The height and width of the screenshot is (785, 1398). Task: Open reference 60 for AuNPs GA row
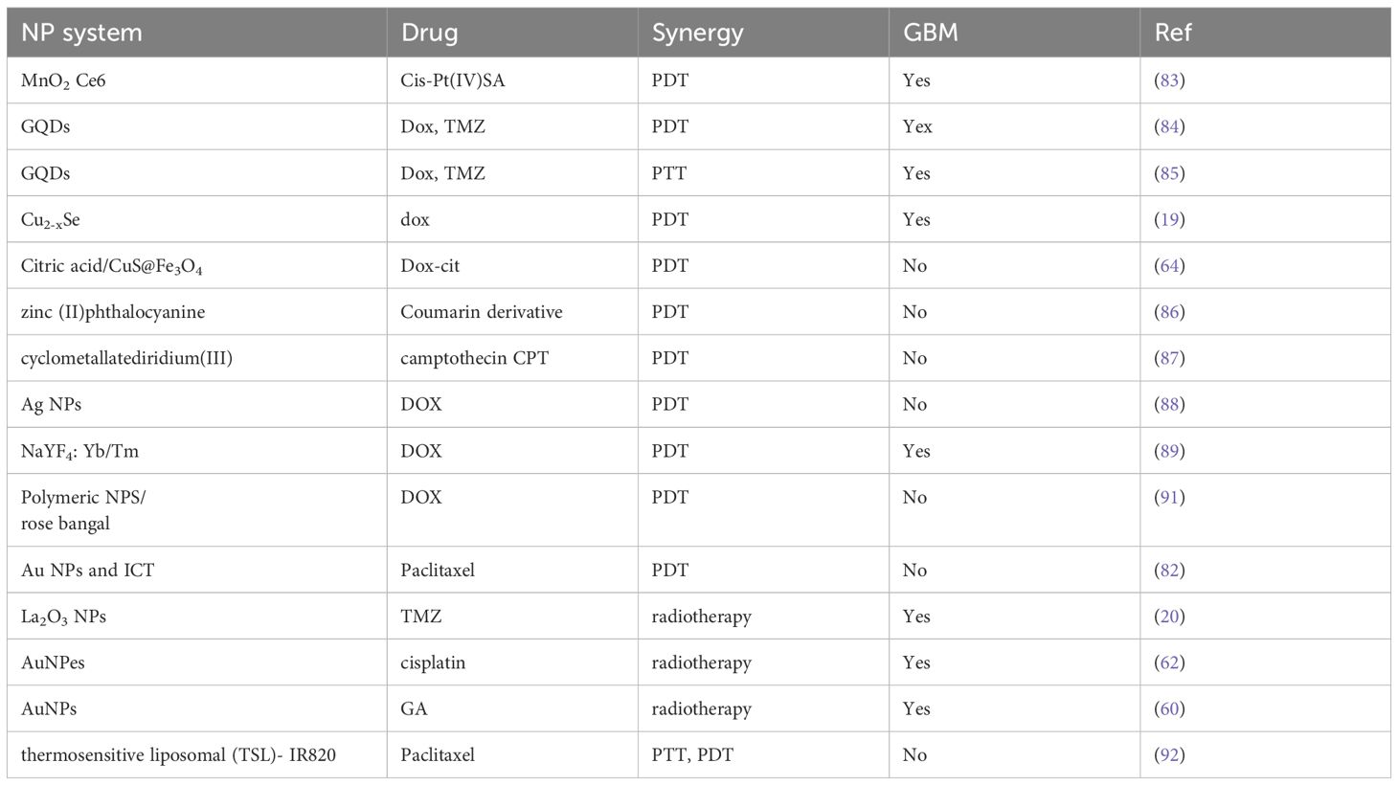(1169, 708)
